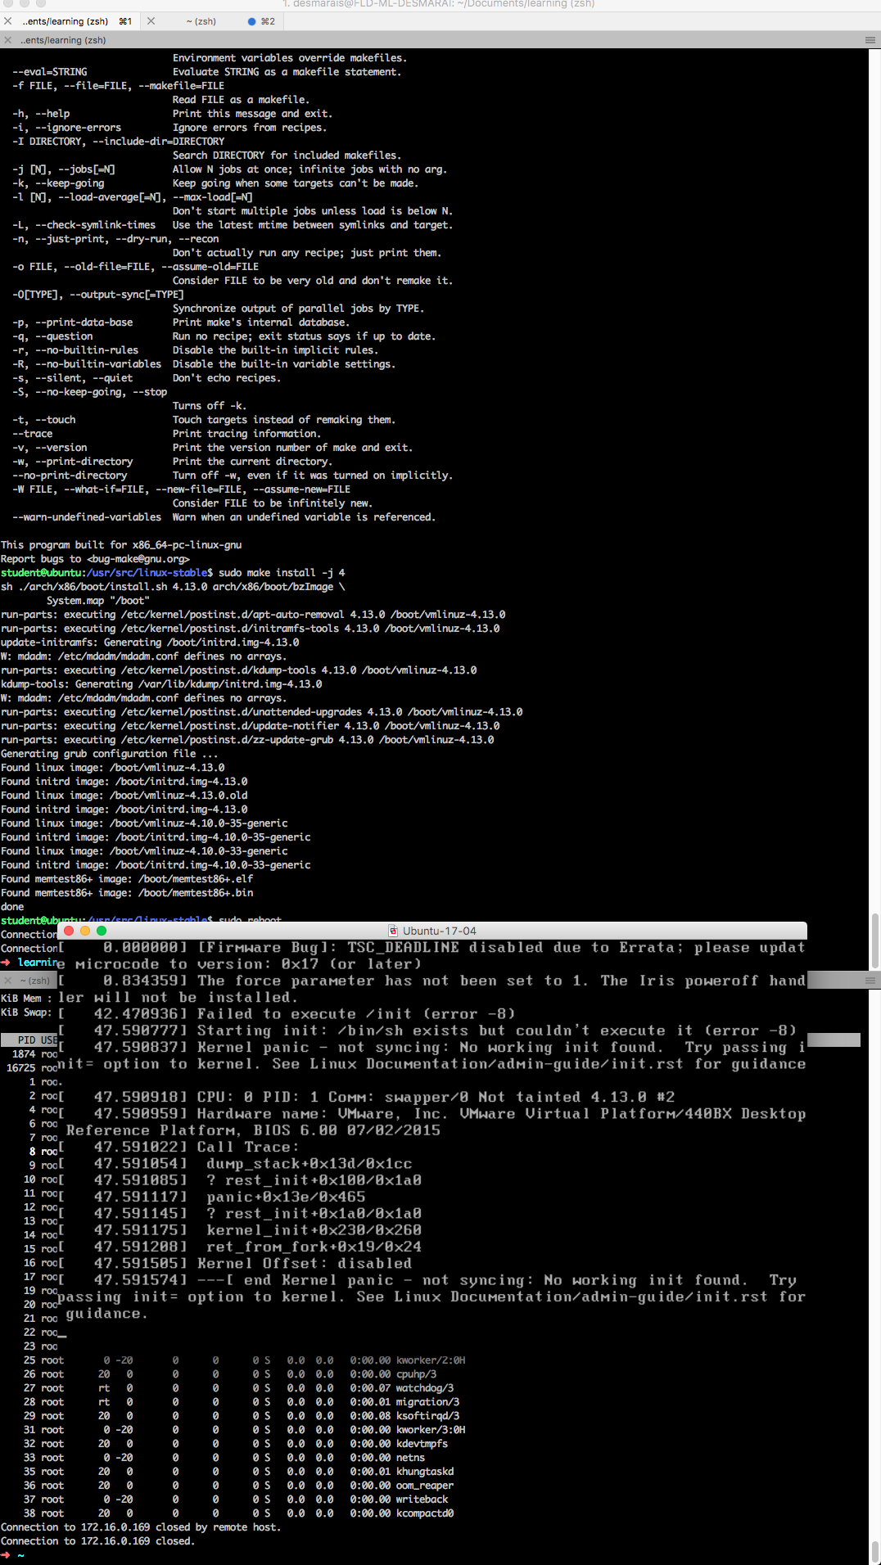The image size is (881, 1565).
Task: Click the 'watchdog/3' process row
Action: click(x=237, y=1388)
